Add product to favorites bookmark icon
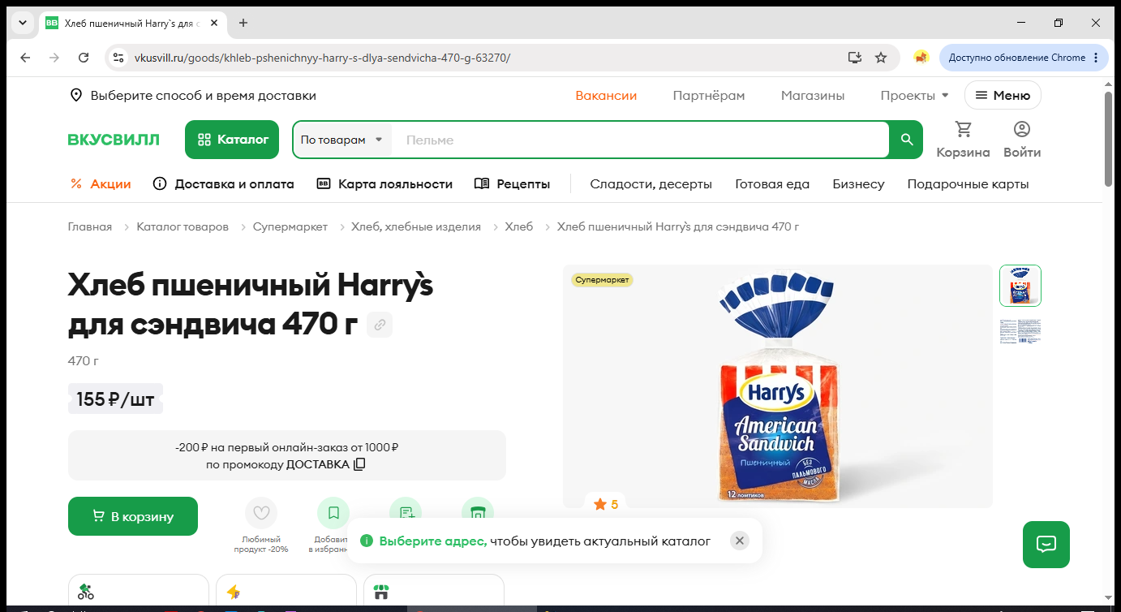The width and height of the screenshot is (1121, 612). [333, 513]
